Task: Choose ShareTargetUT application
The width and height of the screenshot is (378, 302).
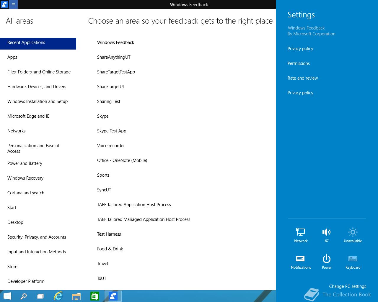Action: (x=111, y=87)
